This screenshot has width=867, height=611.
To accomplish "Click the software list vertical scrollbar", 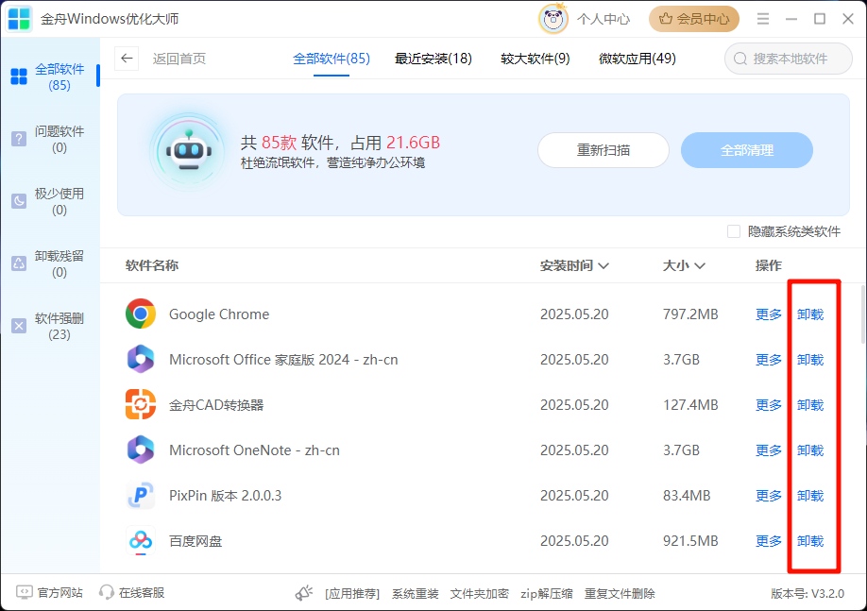I will coord(863,314).
